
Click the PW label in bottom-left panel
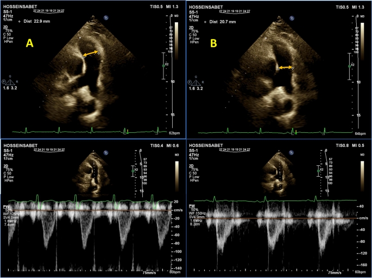5,206
